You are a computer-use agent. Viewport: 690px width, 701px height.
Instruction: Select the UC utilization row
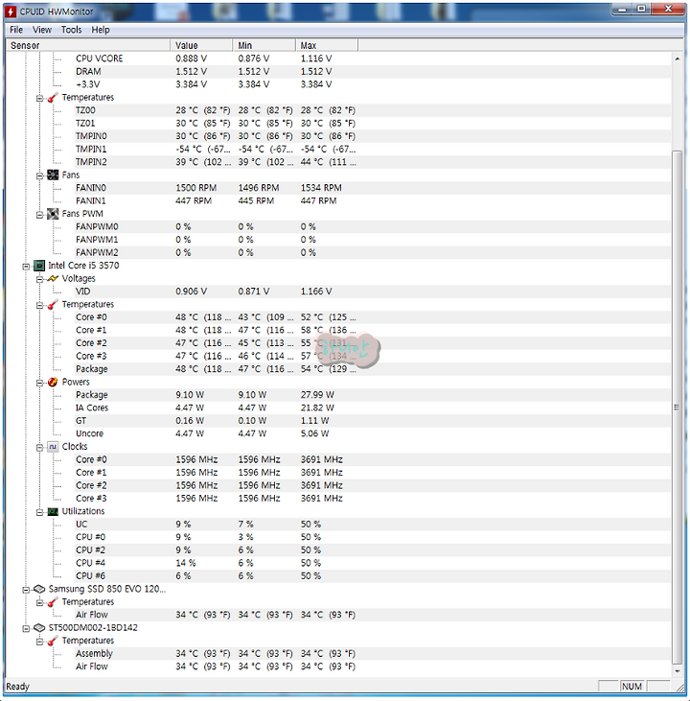coord(373,525)
